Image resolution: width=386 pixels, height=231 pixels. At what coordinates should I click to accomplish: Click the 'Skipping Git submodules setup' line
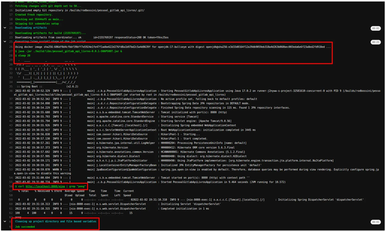37,23
